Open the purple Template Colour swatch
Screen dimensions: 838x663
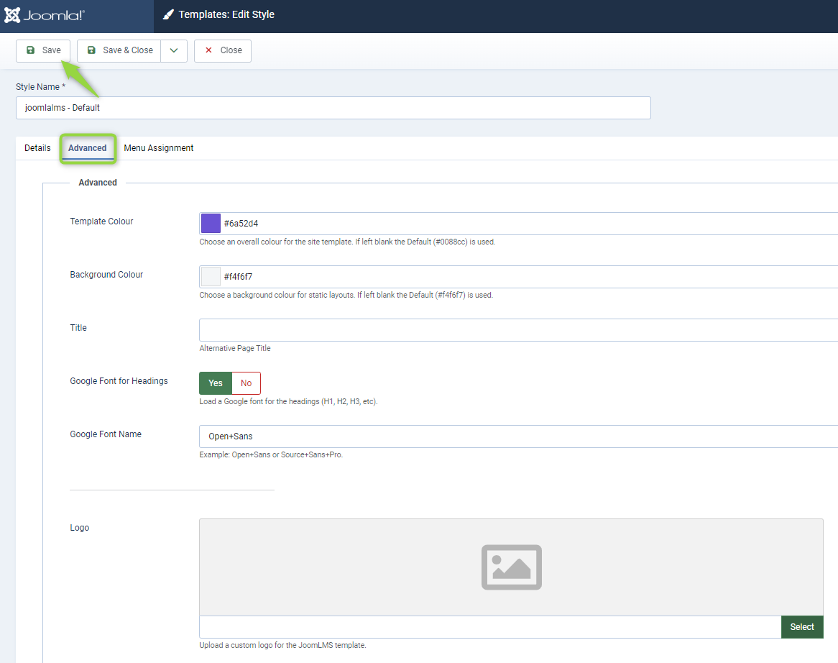(211, 224)
